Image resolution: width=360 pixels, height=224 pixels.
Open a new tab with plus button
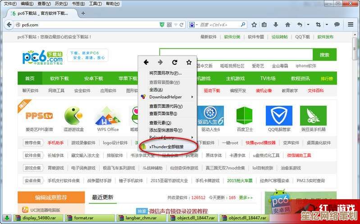point(83,13)
